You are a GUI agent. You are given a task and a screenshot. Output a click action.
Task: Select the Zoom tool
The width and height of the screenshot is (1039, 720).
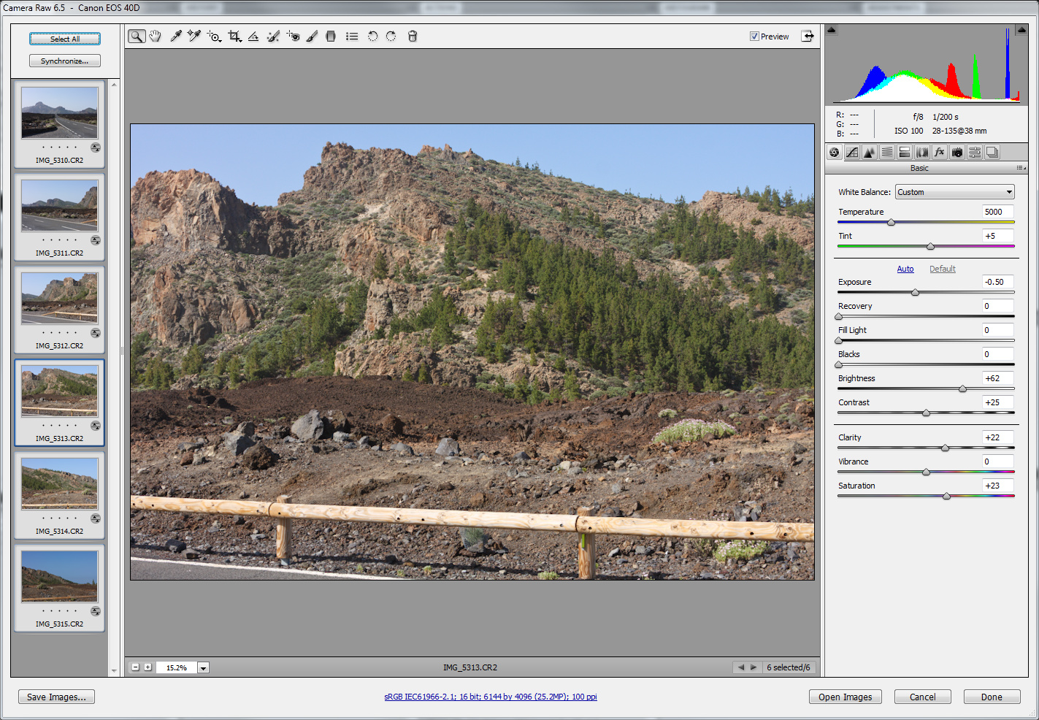(x=137, y=37)
